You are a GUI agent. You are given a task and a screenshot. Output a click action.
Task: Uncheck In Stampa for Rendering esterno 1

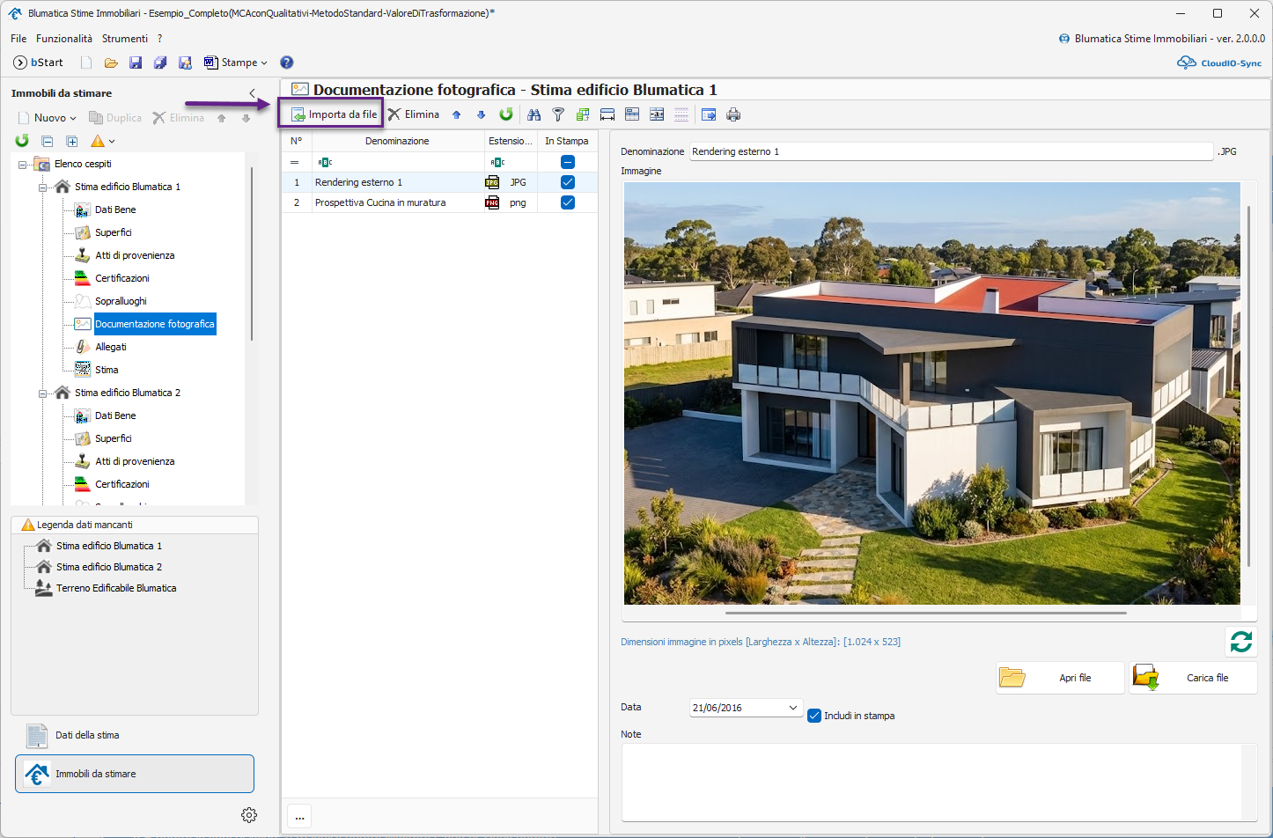point(568,182)
